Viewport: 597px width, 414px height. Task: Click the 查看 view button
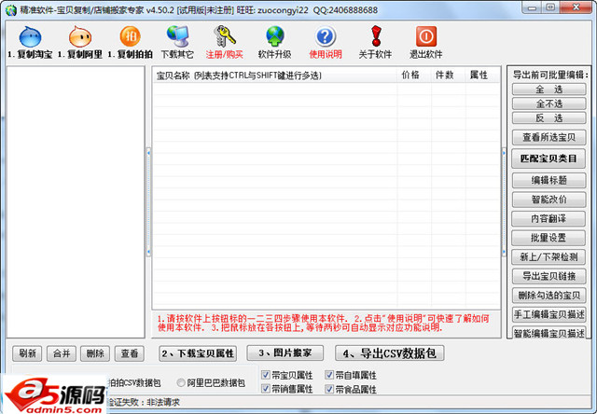(130, 353)
